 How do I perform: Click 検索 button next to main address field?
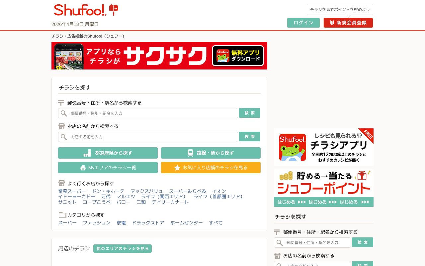click(250, 113)
